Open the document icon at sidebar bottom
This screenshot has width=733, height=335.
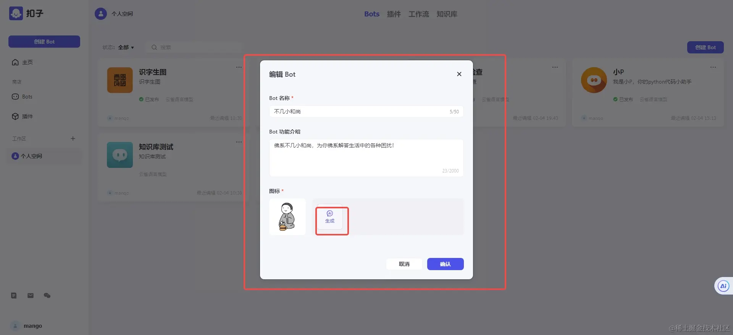click(x=14, y=295)
